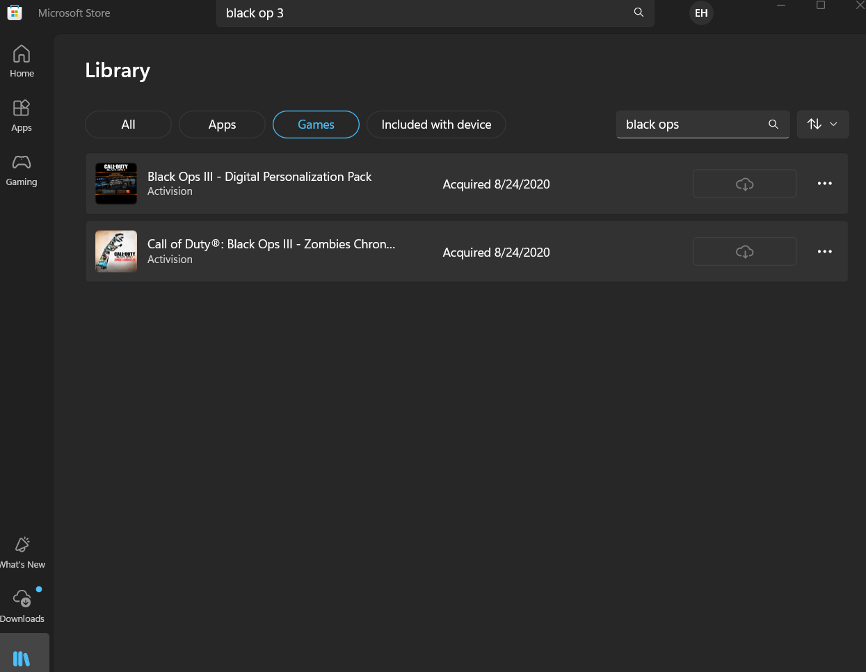Click the library search magnifier icon
The width and height of the screenshot is (866, 672).
(x=773, y=124)
